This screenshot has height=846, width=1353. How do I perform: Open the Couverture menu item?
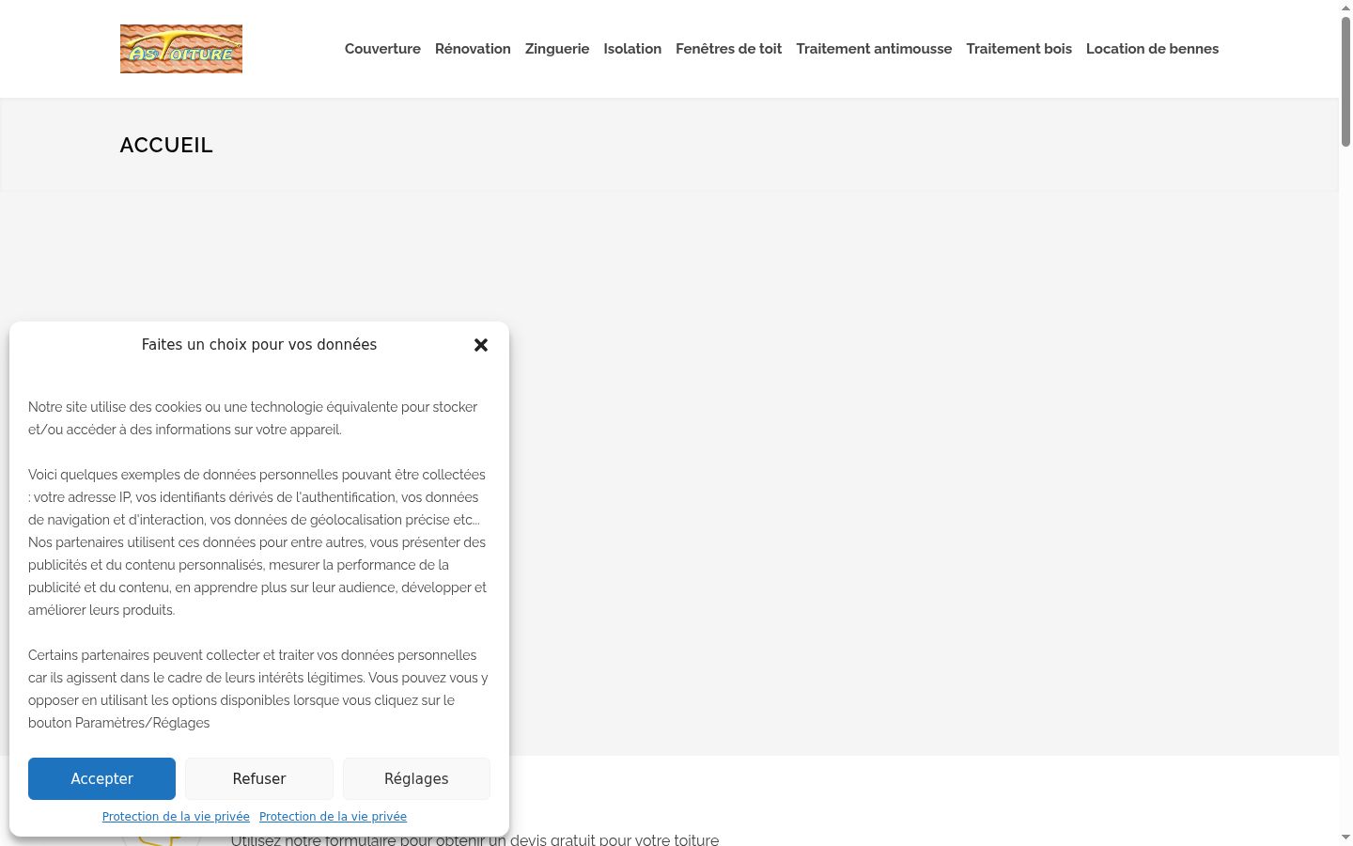(x=382, y=49)
